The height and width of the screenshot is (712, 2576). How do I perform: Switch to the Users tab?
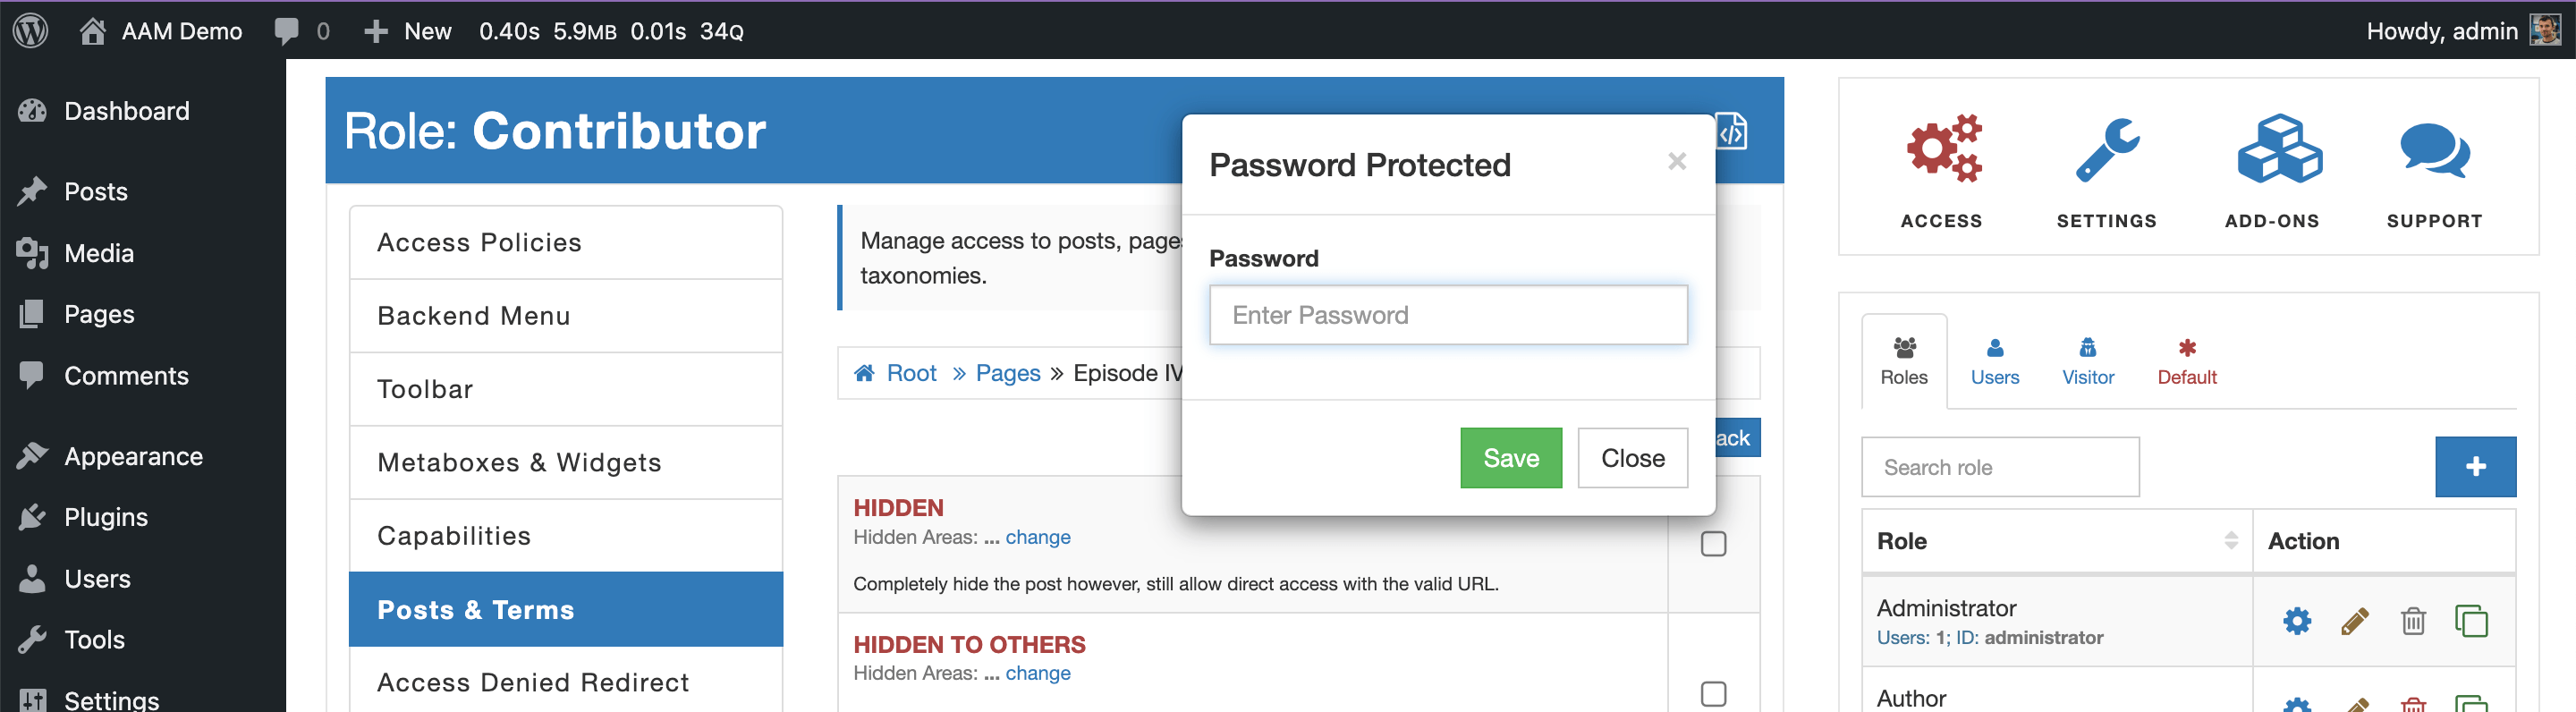(x=1994, y=362)
